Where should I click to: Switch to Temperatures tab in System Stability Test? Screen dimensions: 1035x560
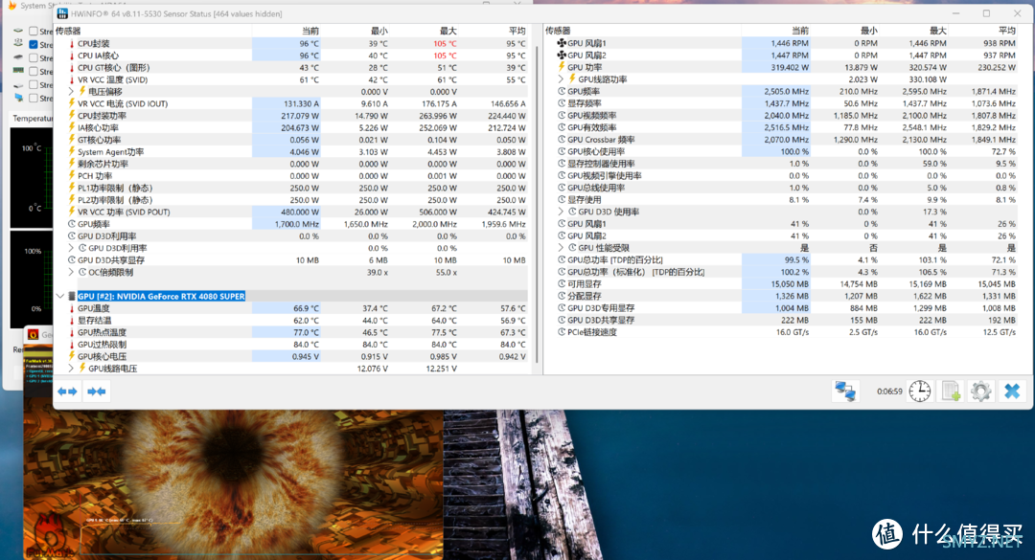(x=32, y=118)
